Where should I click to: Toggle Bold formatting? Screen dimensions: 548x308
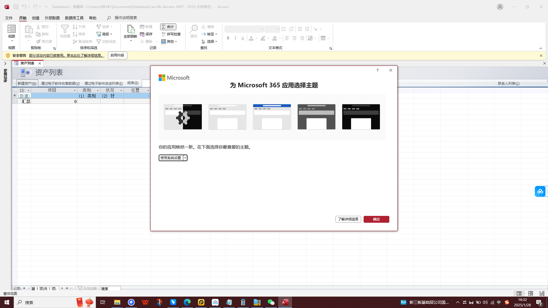[x=228, y=38]
